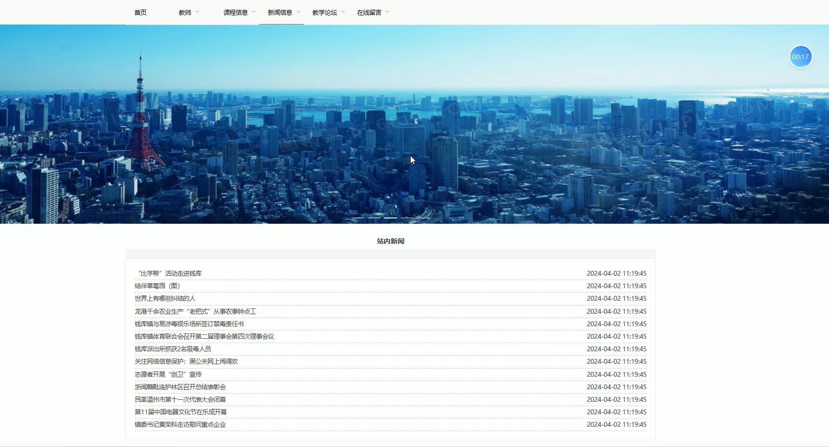Open '钱库镇与易涉毒娱乐场所签订禁毒责任书'

click(x=189, y=324)
